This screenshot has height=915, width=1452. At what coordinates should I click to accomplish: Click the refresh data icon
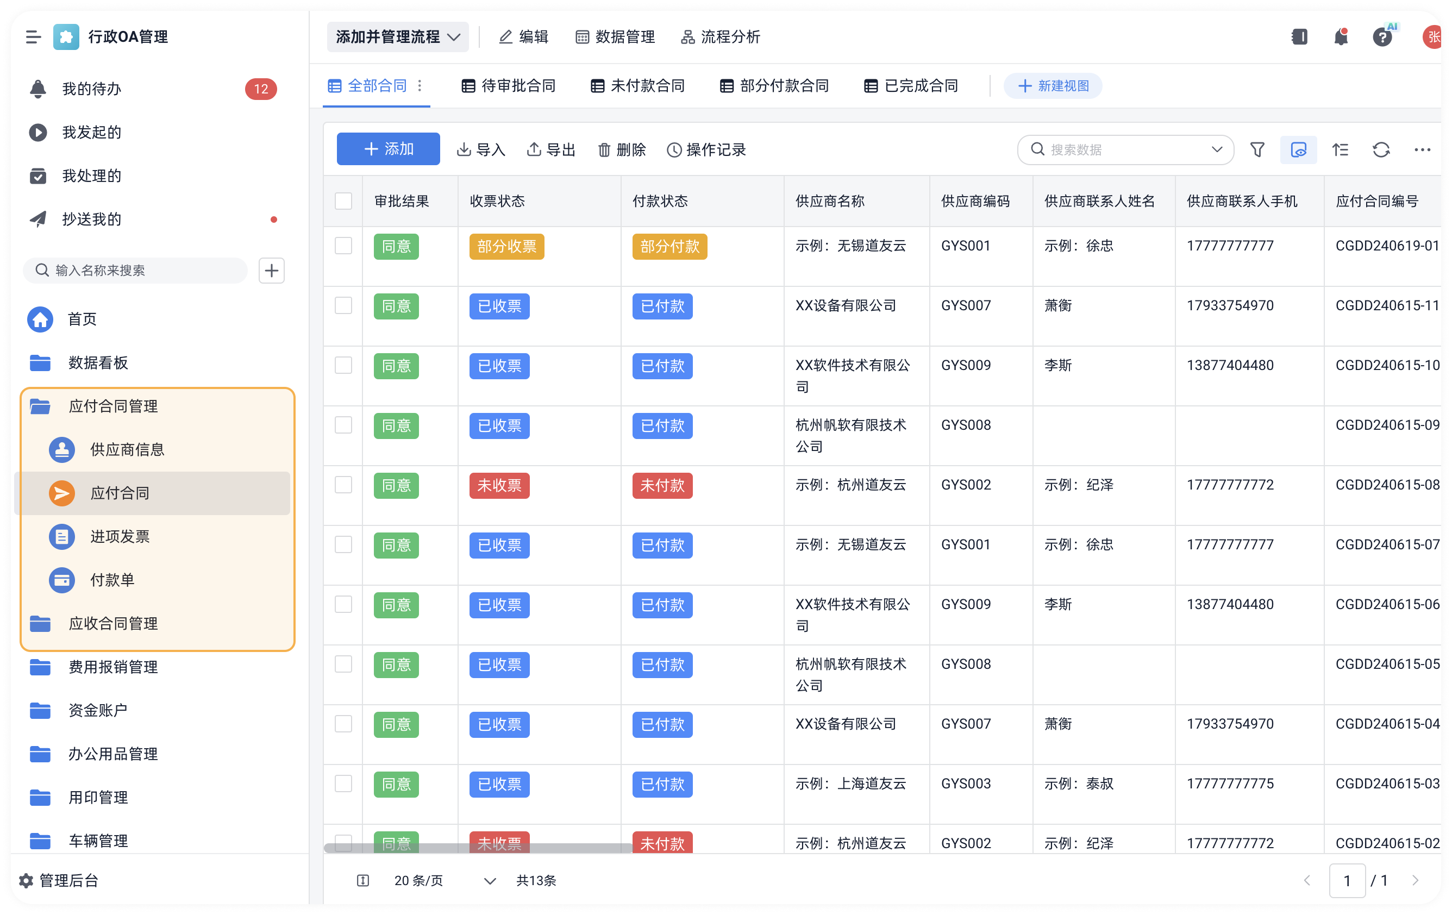tap(1381, 149)
